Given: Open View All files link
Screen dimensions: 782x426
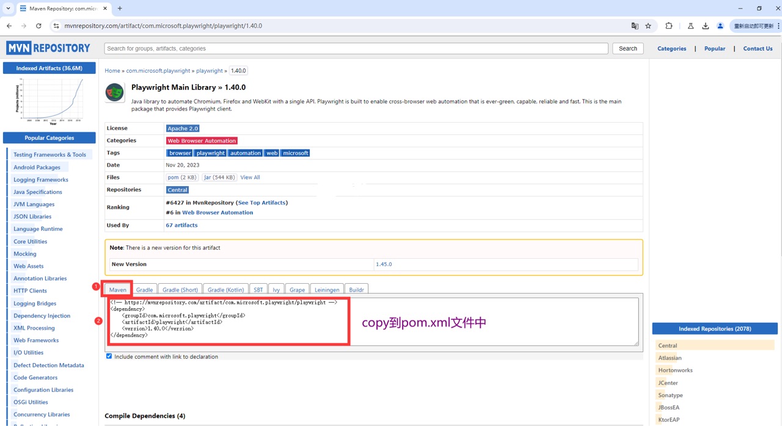Looking at the screenshot, I should click(250, 178).
